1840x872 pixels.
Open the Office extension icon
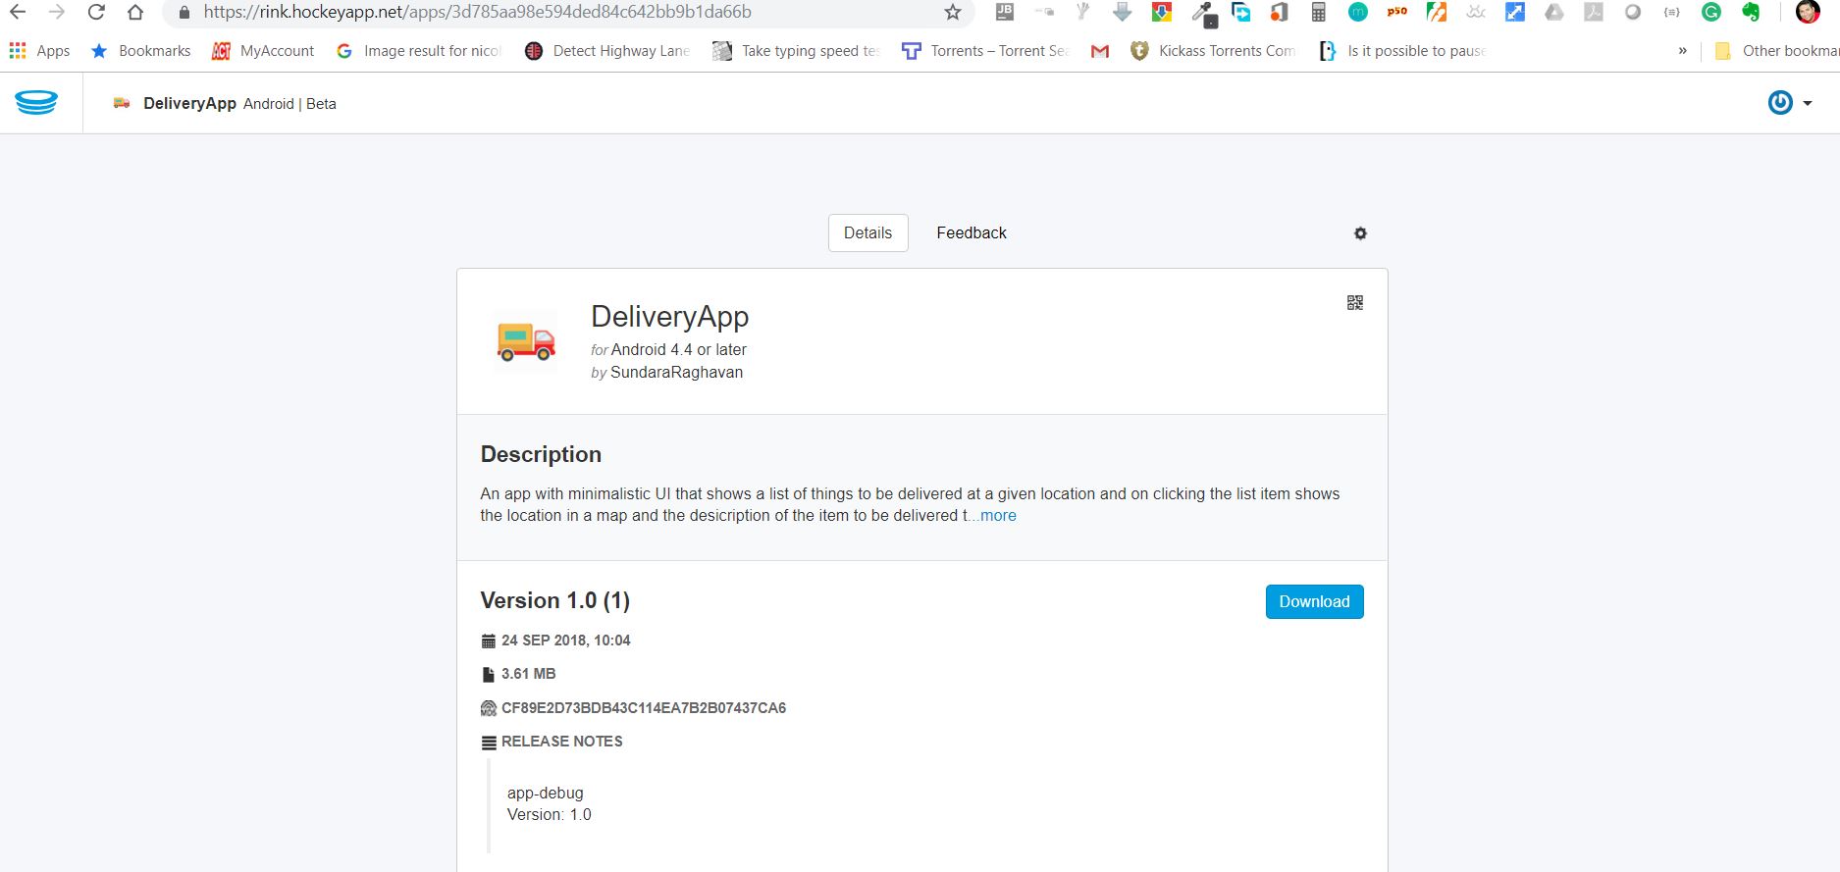coord(1280,12)
